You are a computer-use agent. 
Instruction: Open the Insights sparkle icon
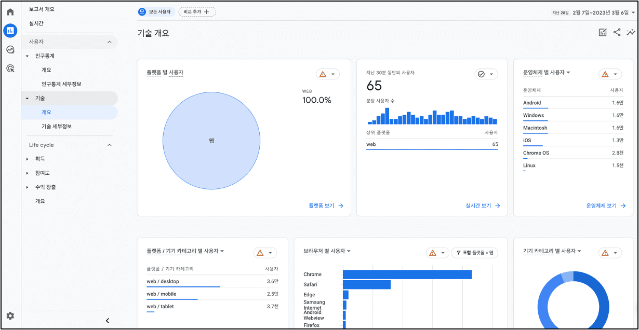[631, 33]
